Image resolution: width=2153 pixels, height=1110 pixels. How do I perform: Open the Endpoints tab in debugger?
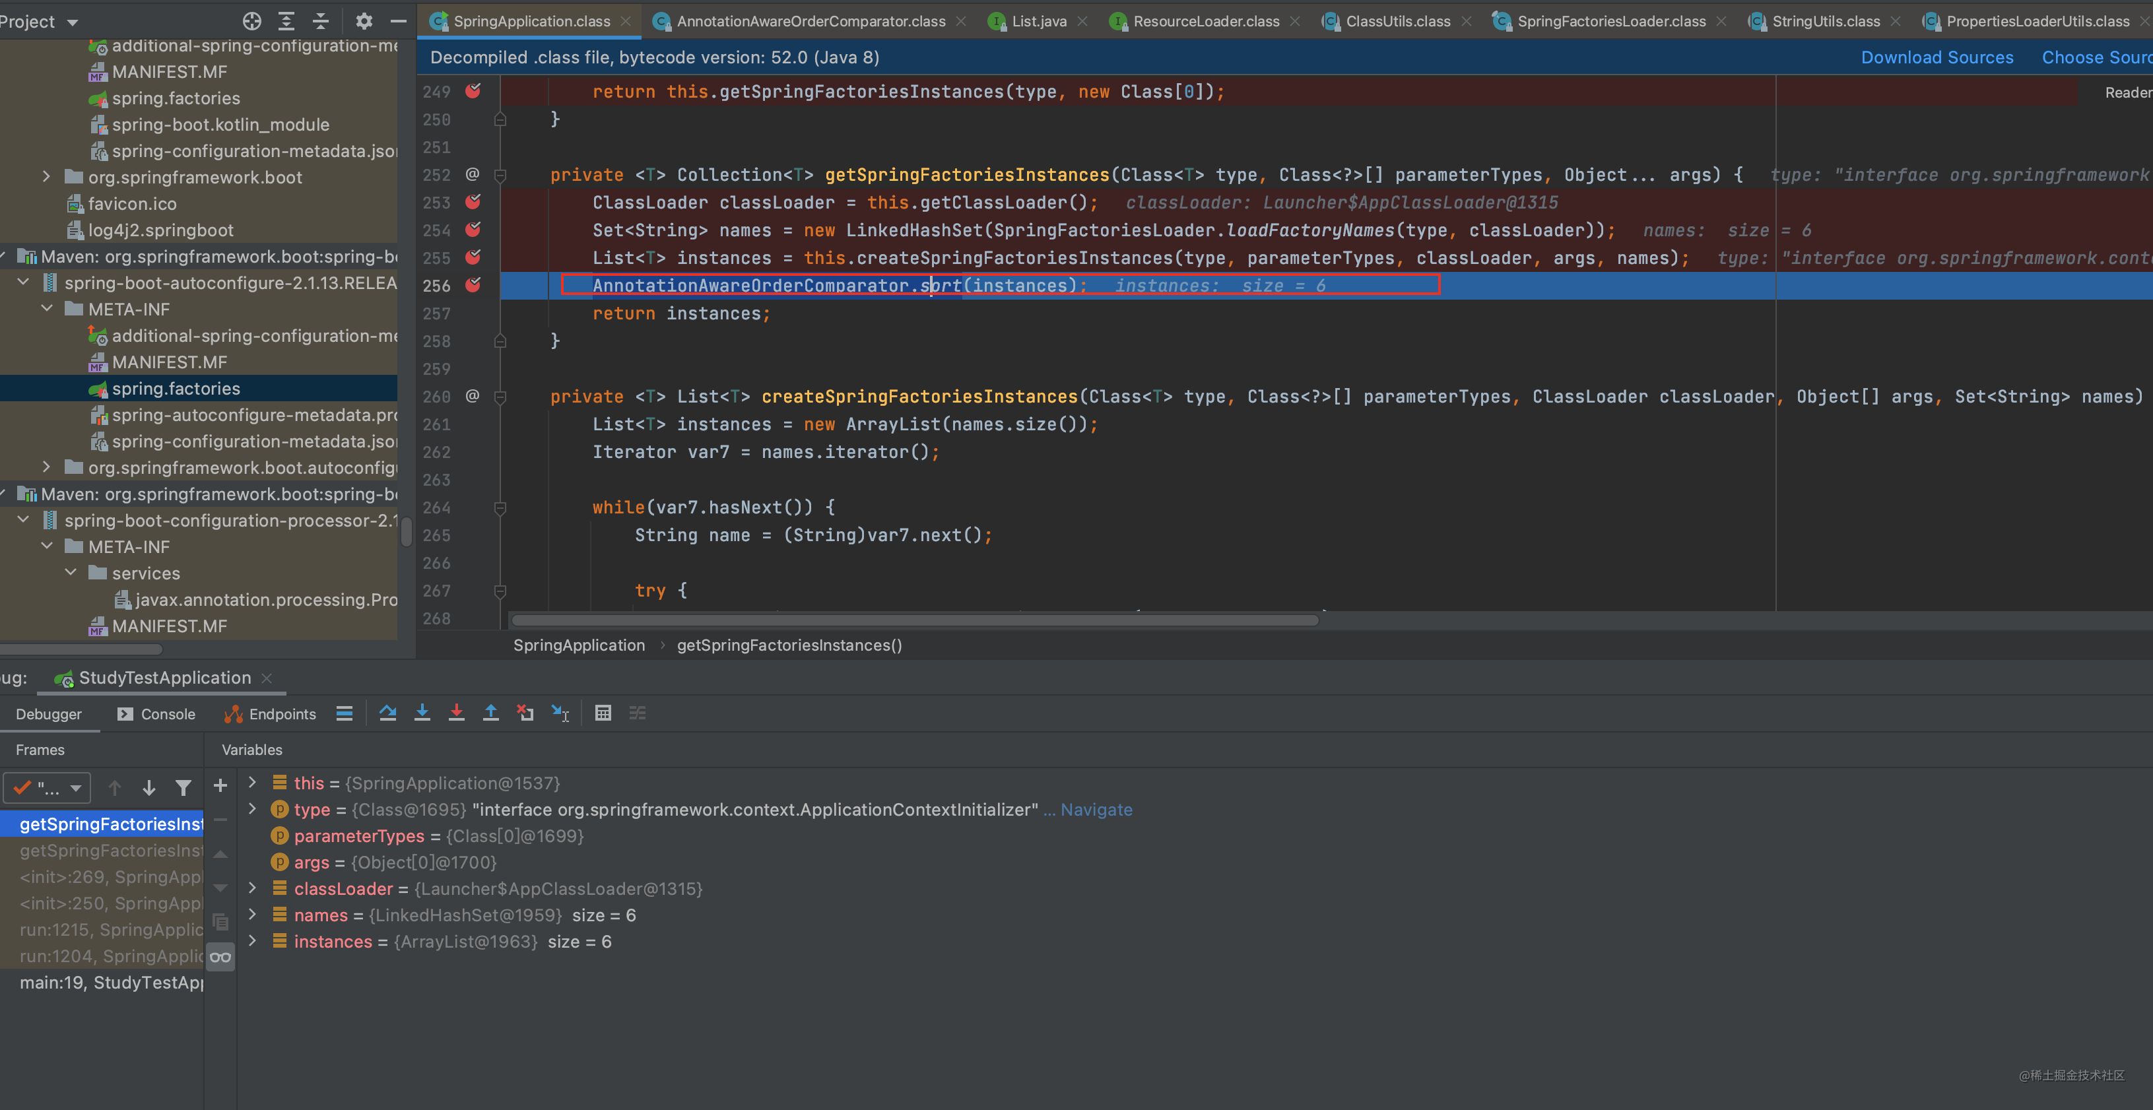click(x=270, y=714)
